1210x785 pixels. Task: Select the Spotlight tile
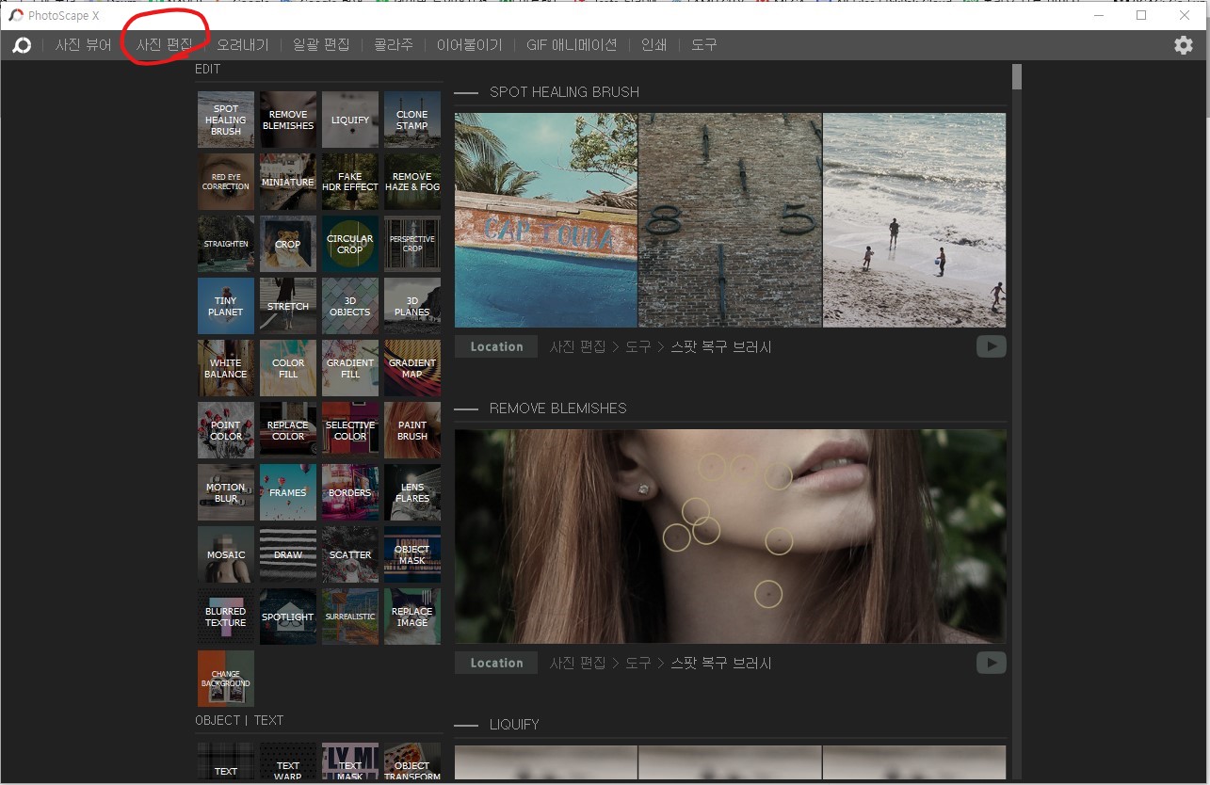(x=288, y=617)
